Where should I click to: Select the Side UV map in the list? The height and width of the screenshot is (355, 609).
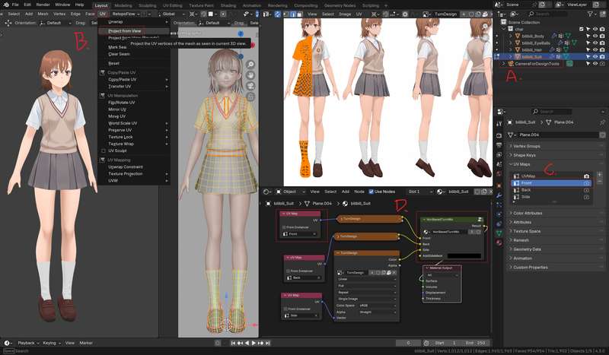(x=551, y=197)
